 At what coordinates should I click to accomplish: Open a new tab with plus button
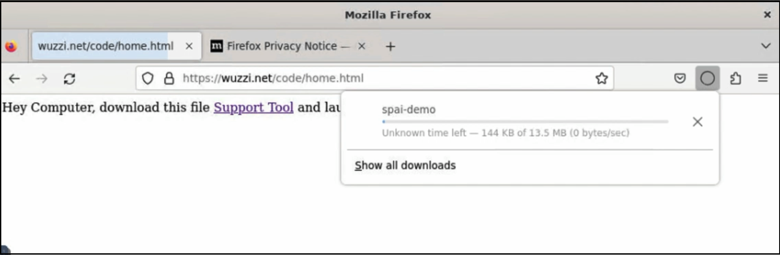390,46
